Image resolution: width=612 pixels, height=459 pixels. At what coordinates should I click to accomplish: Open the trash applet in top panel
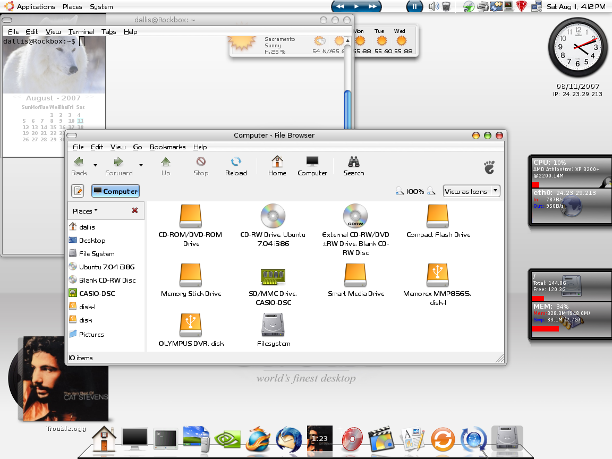(446, 6)
